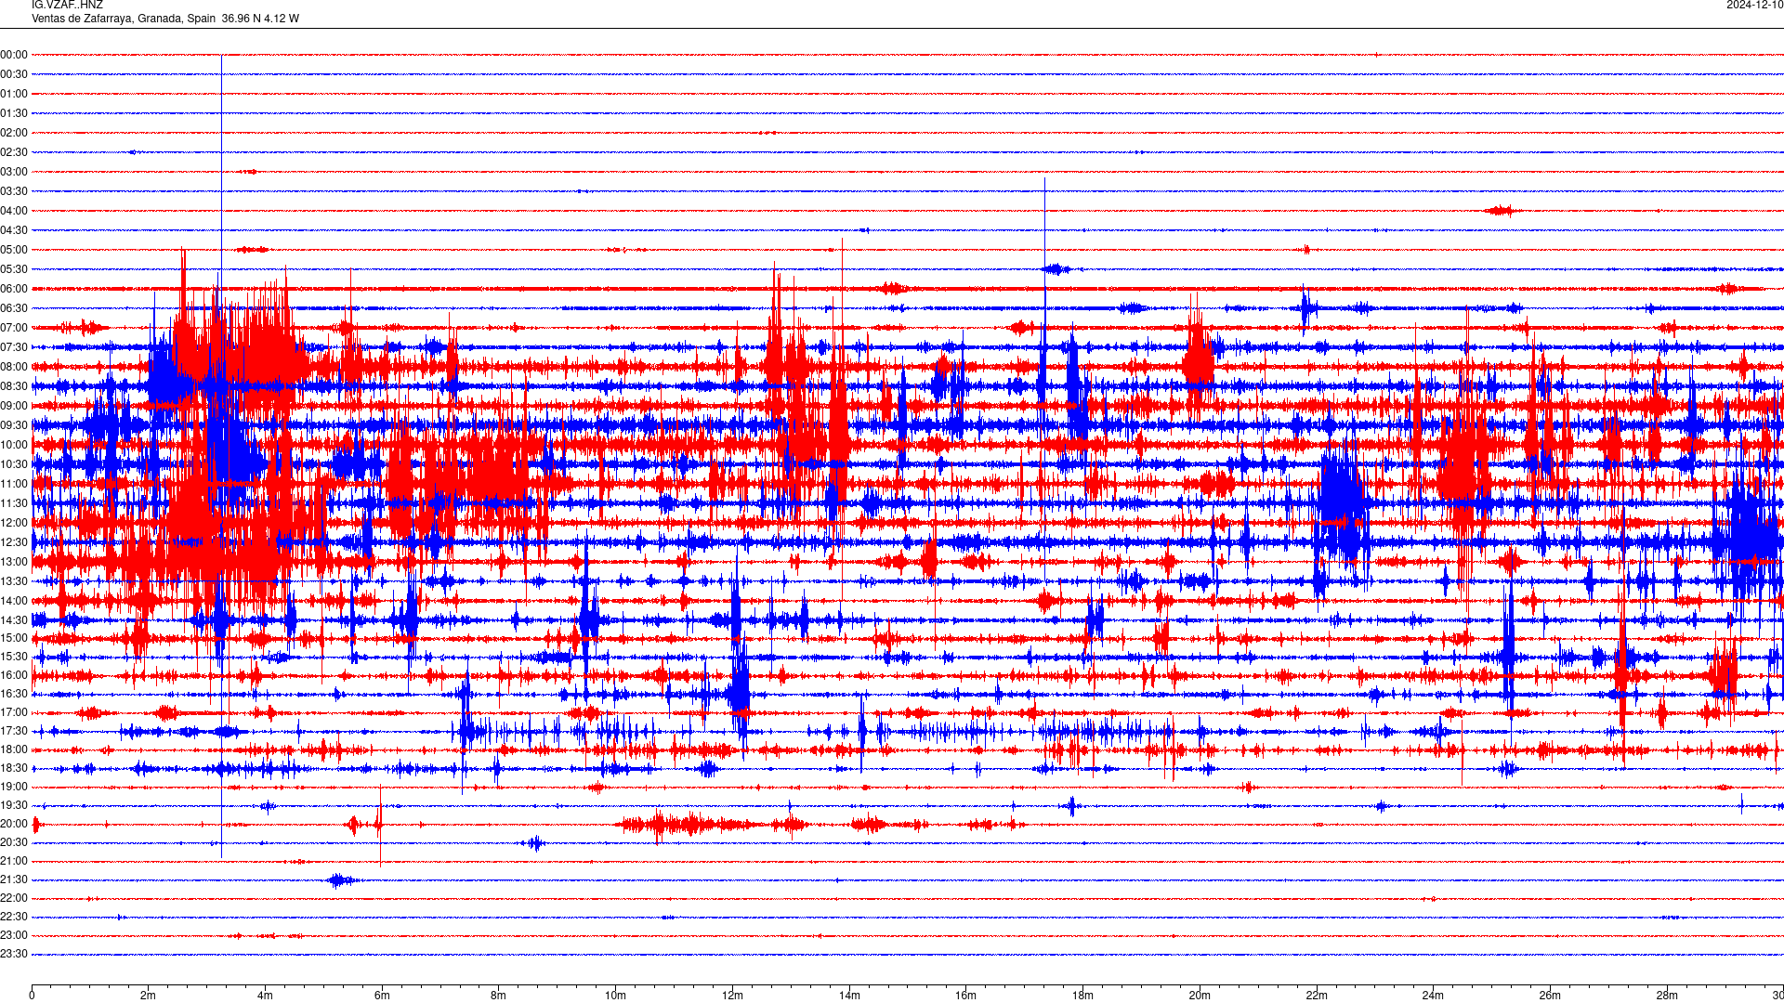The image size is (1784, 1003).
Task: Select the 02:30 time label
Action: [14, 152]
